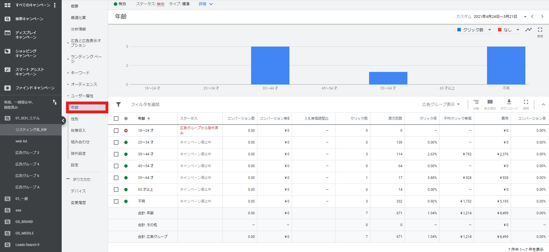Click the 折りたたむ collapse link
Viewport: 549px width, 252px height.
pos(82,179)
